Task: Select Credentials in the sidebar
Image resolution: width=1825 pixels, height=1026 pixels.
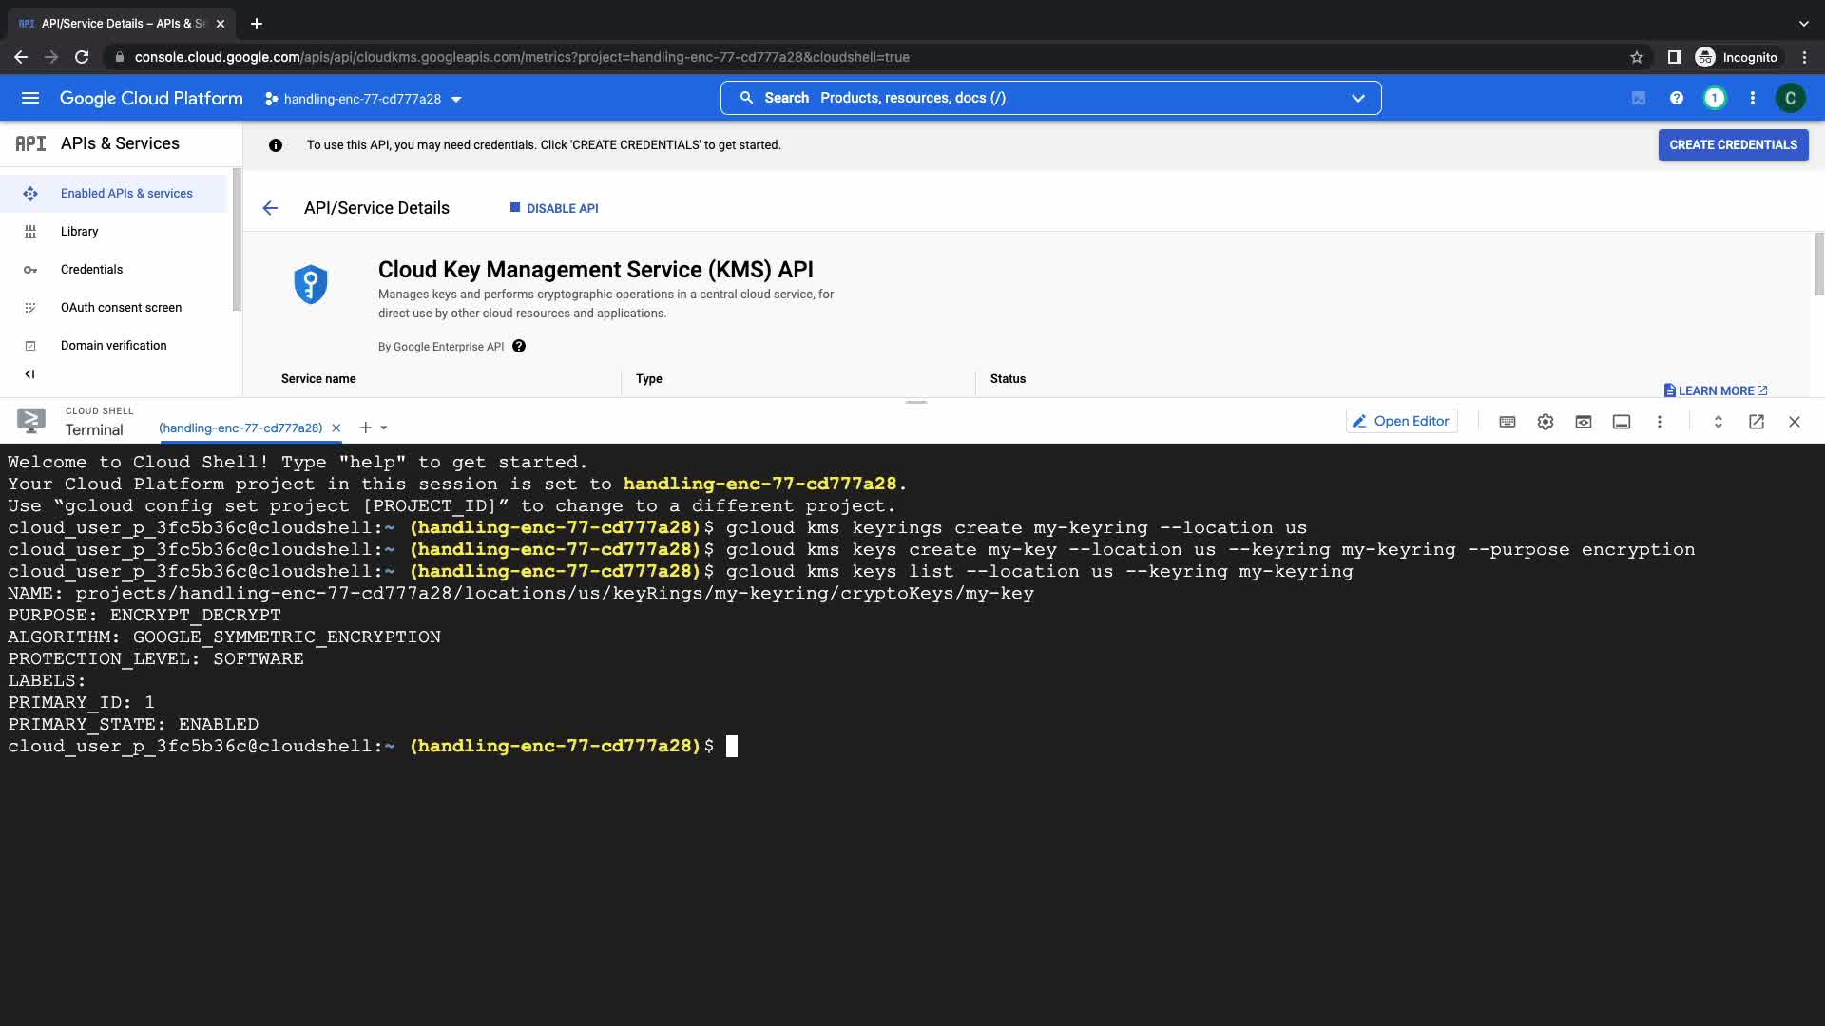Action: [x=91, y=270]
